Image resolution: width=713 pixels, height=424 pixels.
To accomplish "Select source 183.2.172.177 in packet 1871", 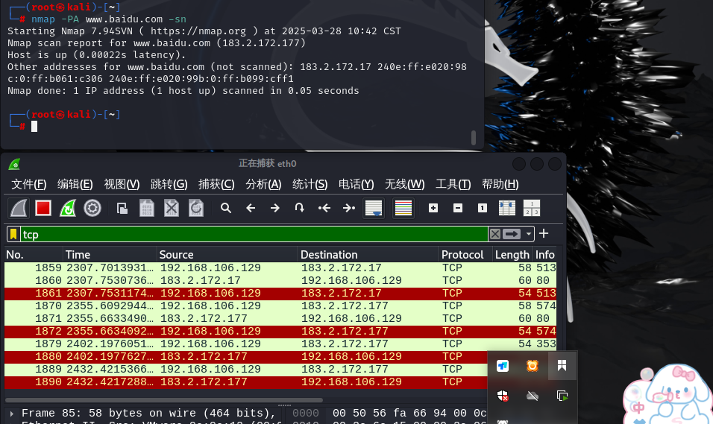I will click(x=204, y=319).
